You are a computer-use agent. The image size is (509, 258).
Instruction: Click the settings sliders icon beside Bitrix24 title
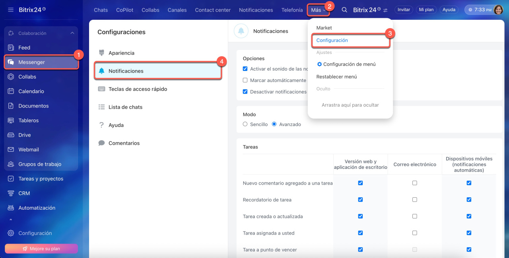click(385, 10)
